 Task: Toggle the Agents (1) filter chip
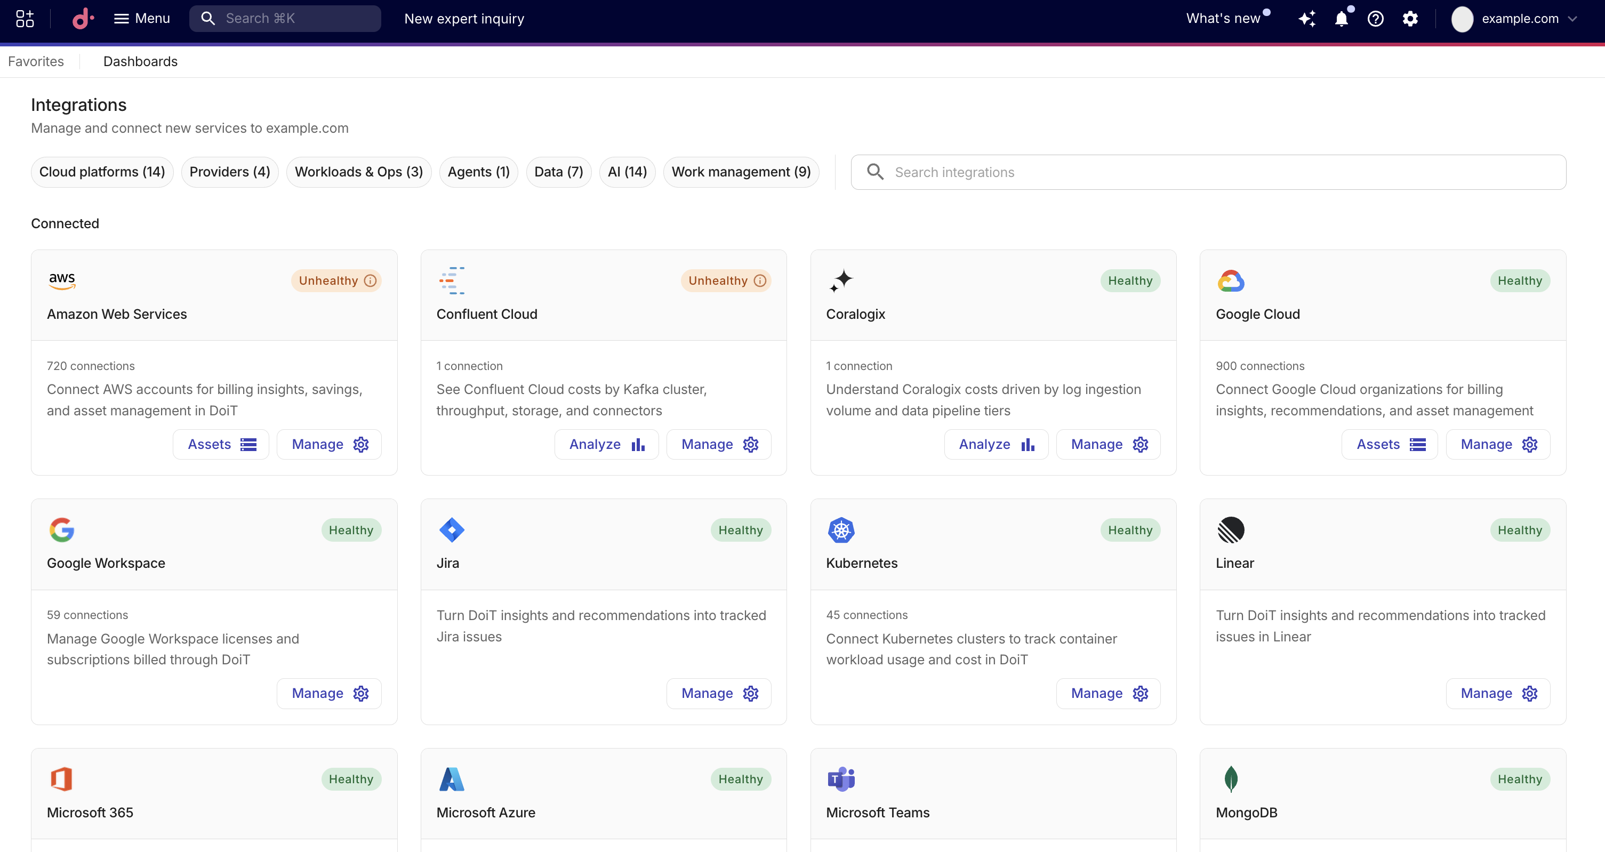478,172
